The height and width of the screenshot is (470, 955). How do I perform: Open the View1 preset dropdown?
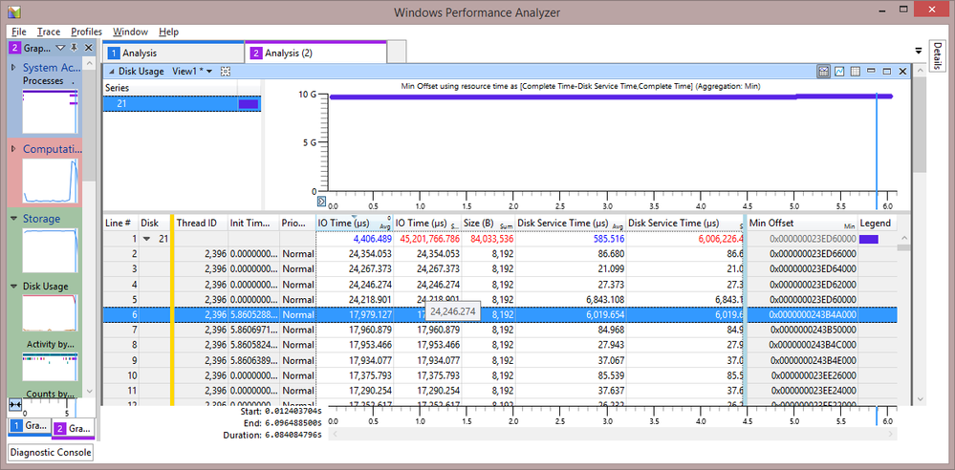[x=210, y=72]
